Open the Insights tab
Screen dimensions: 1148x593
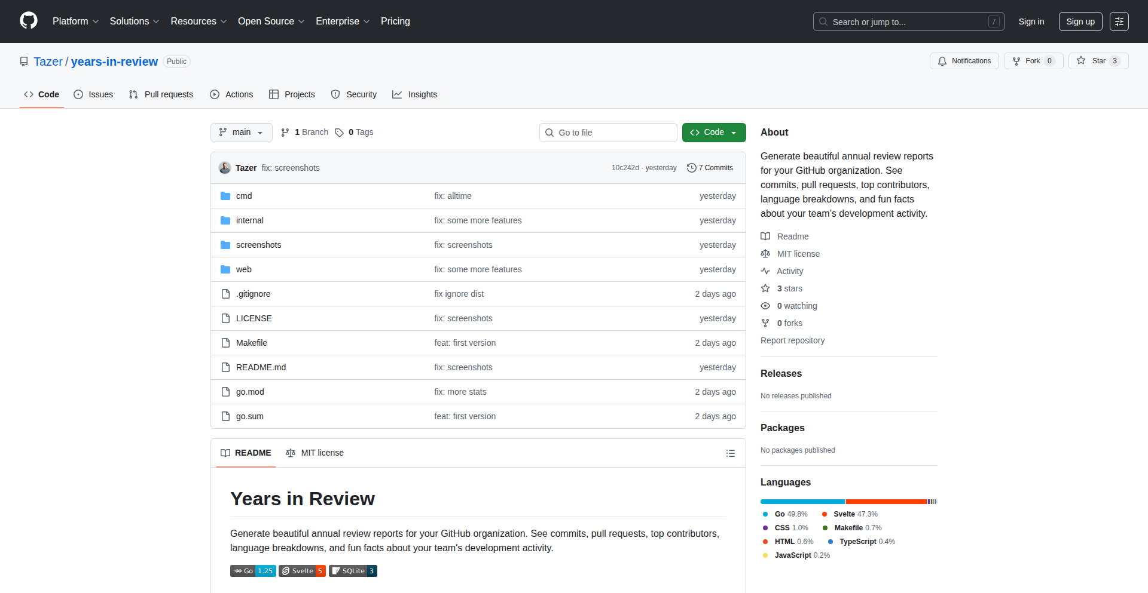pos(415,94)
